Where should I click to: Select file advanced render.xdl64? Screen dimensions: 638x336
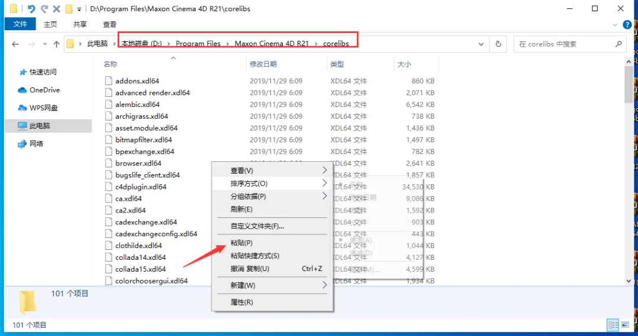tap(152, 93)
